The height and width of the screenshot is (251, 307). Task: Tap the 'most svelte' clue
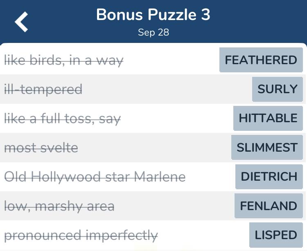point(41,148)
